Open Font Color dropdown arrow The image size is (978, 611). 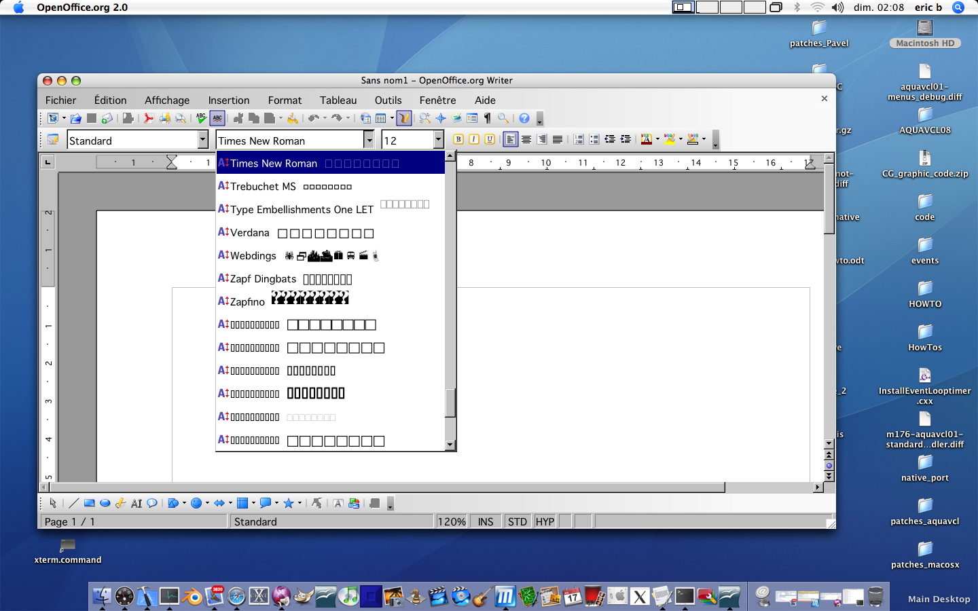(657, 138)
